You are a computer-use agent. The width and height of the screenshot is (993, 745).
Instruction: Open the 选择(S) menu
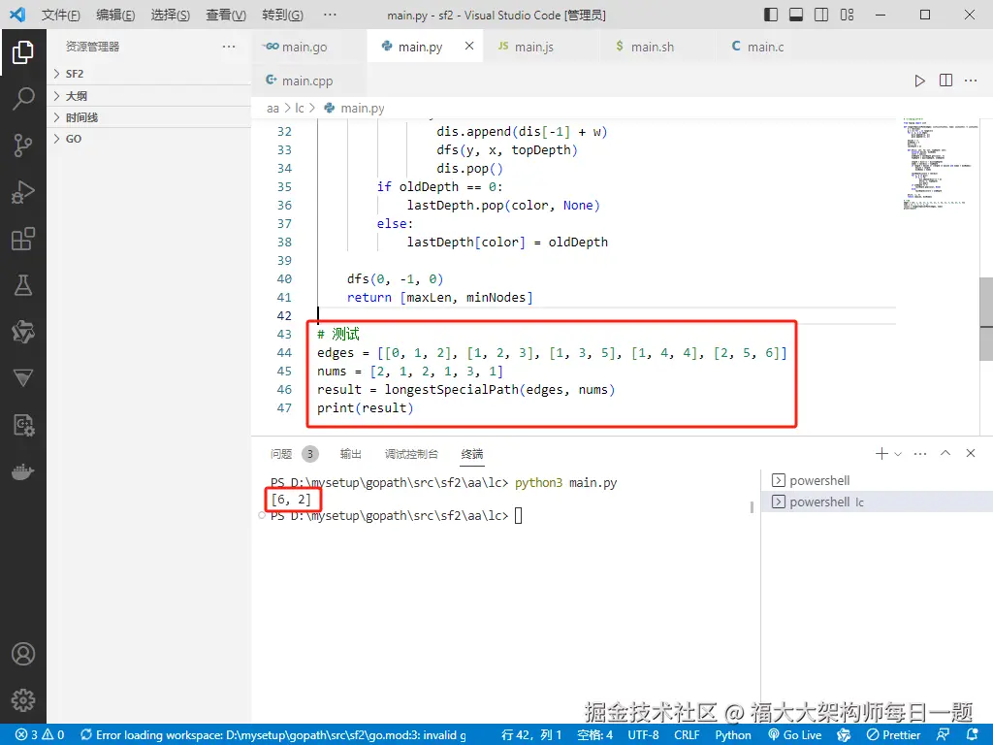click(x=171, y=15)
